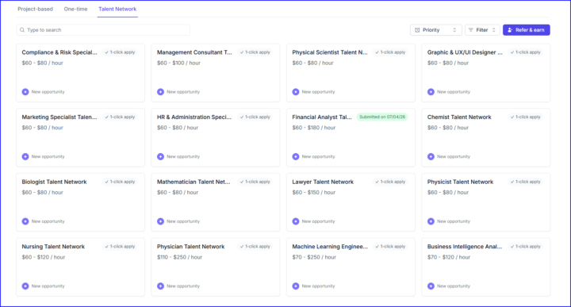Image resolution: width=571 pixels, height=307 pixels.
Task: Click the $60 - $180 / hour rate
Action: pos(314,128)
